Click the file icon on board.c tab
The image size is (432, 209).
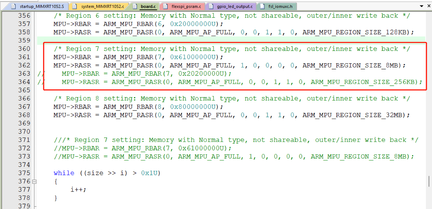[135, 6]
